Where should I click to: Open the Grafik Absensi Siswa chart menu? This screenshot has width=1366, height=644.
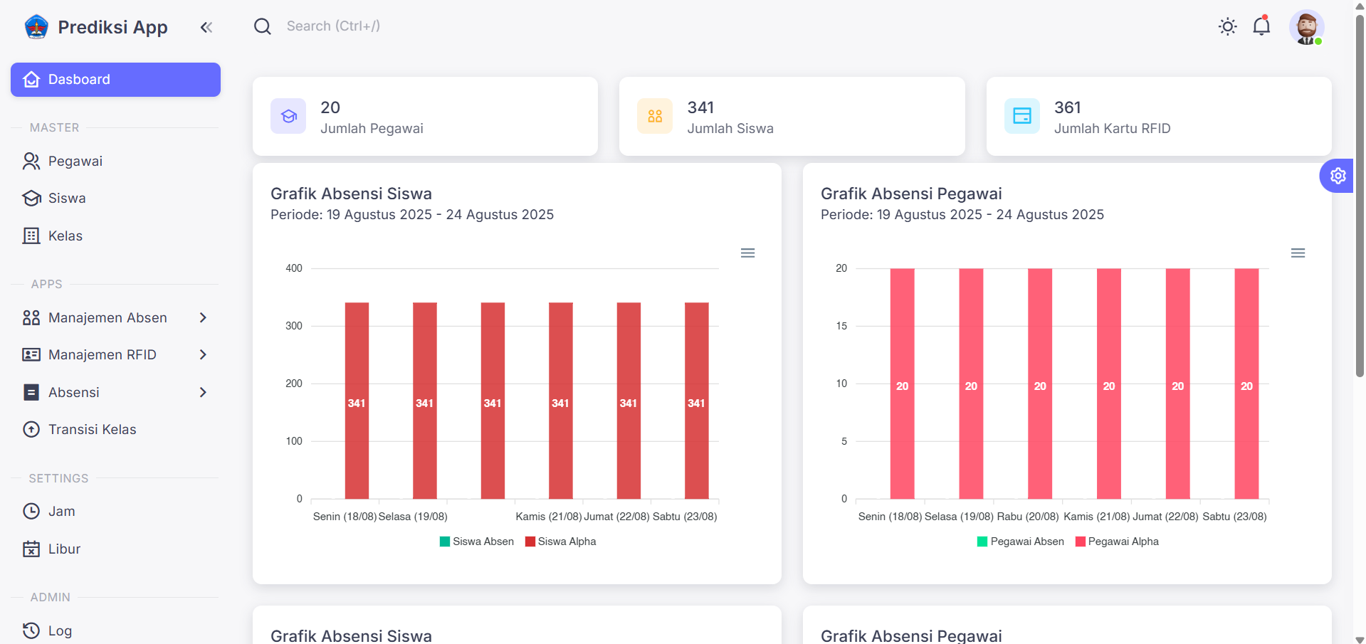click(x=747, y=253)
